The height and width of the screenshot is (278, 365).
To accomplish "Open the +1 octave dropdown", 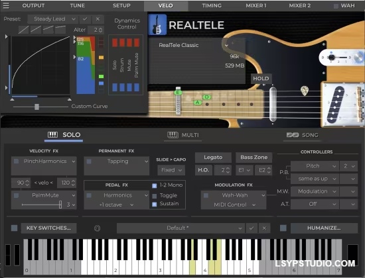I will (x=116, y=205).
